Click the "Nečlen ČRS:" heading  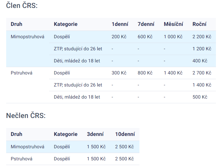tap(26, 116)
